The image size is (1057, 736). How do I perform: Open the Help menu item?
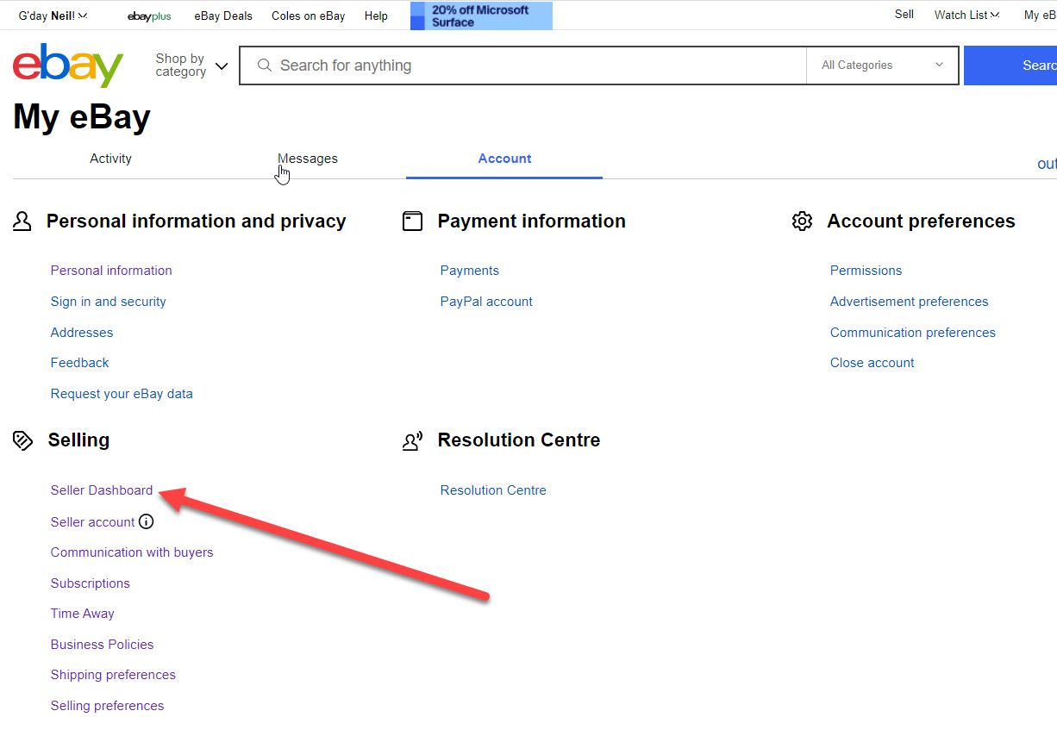[376, 16]
